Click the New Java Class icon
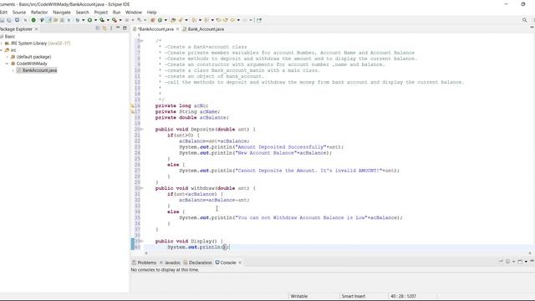Screen dimensions: 535x301 [160, 20]
